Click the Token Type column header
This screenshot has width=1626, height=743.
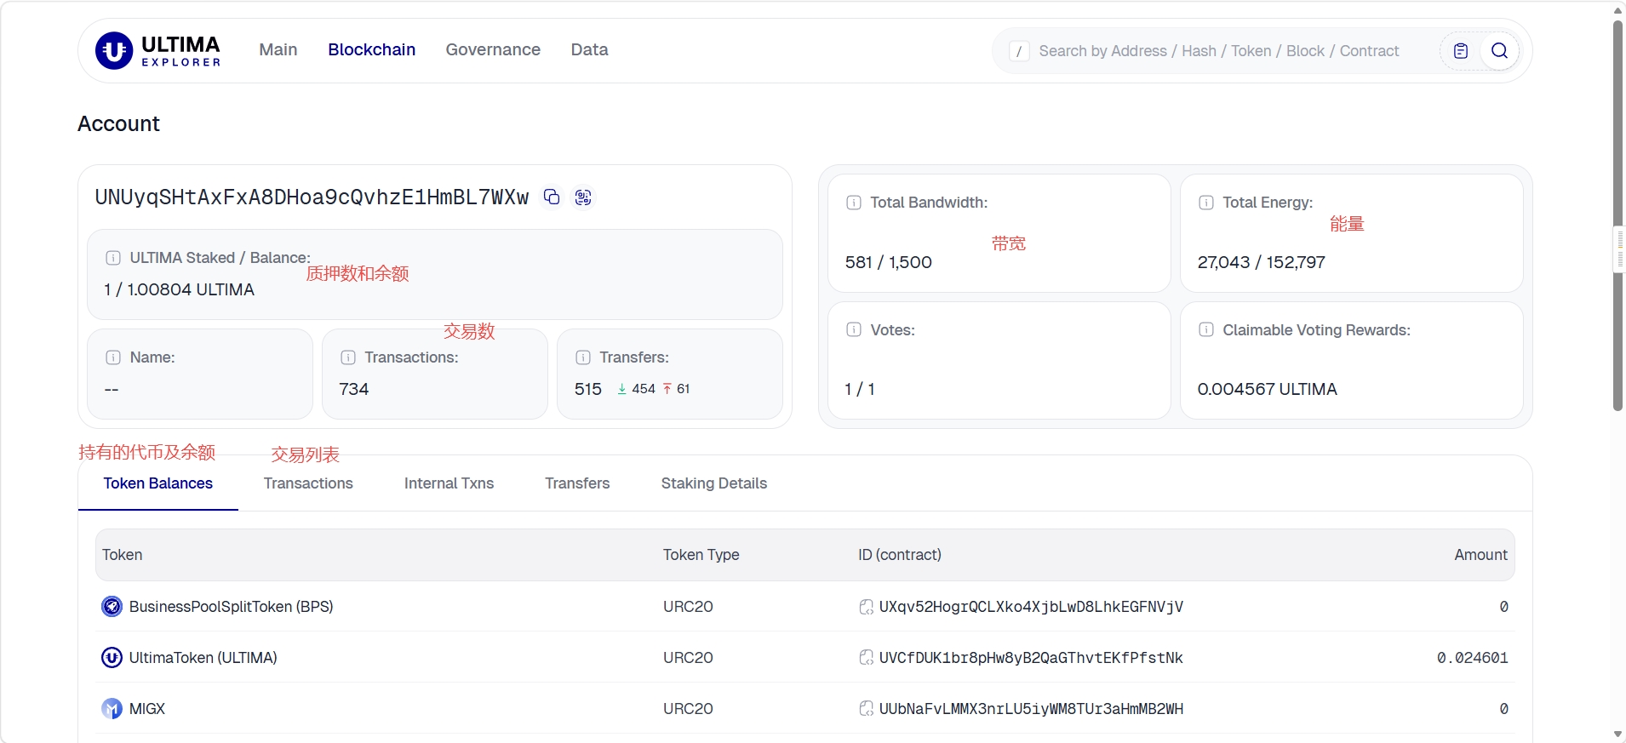(701, 555)
